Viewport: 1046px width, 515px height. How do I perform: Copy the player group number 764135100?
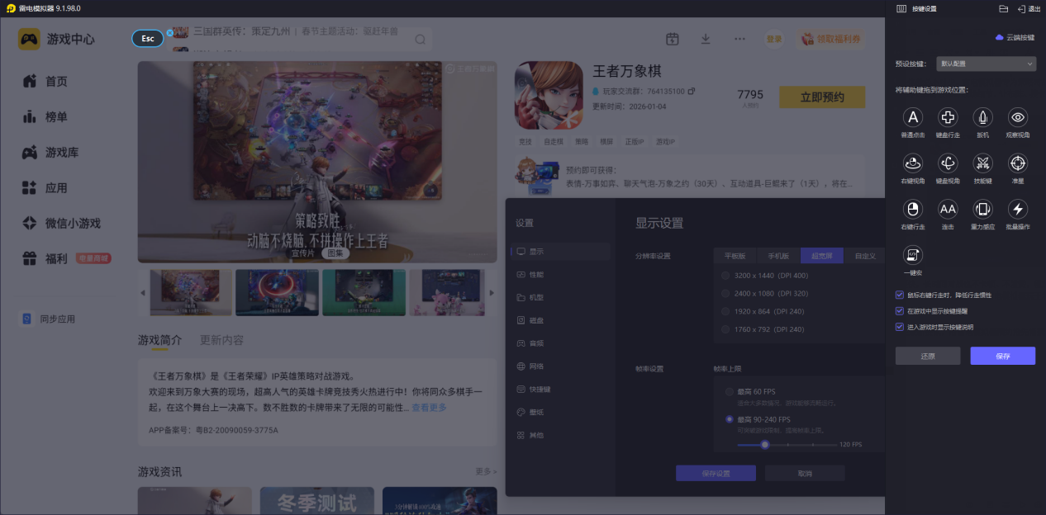pos(692,91)
